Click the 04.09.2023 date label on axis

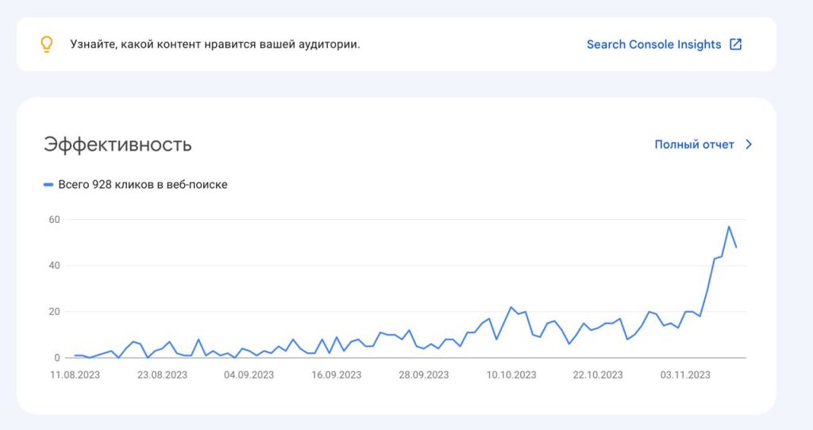coord(249,375)
